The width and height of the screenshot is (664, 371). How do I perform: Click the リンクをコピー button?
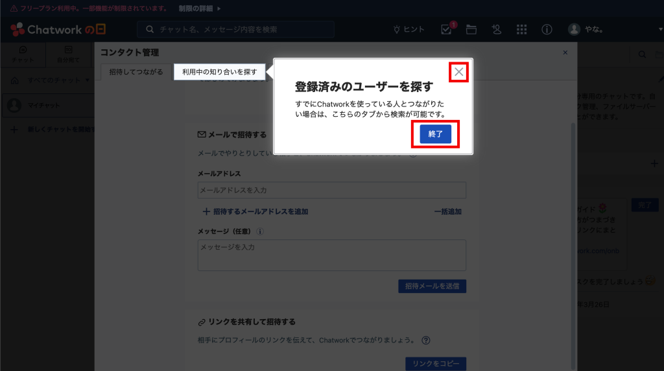436,364
